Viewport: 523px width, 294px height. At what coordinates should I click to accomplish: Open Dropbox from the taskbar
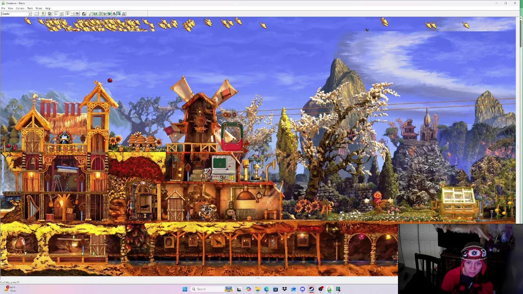(284, 289)
